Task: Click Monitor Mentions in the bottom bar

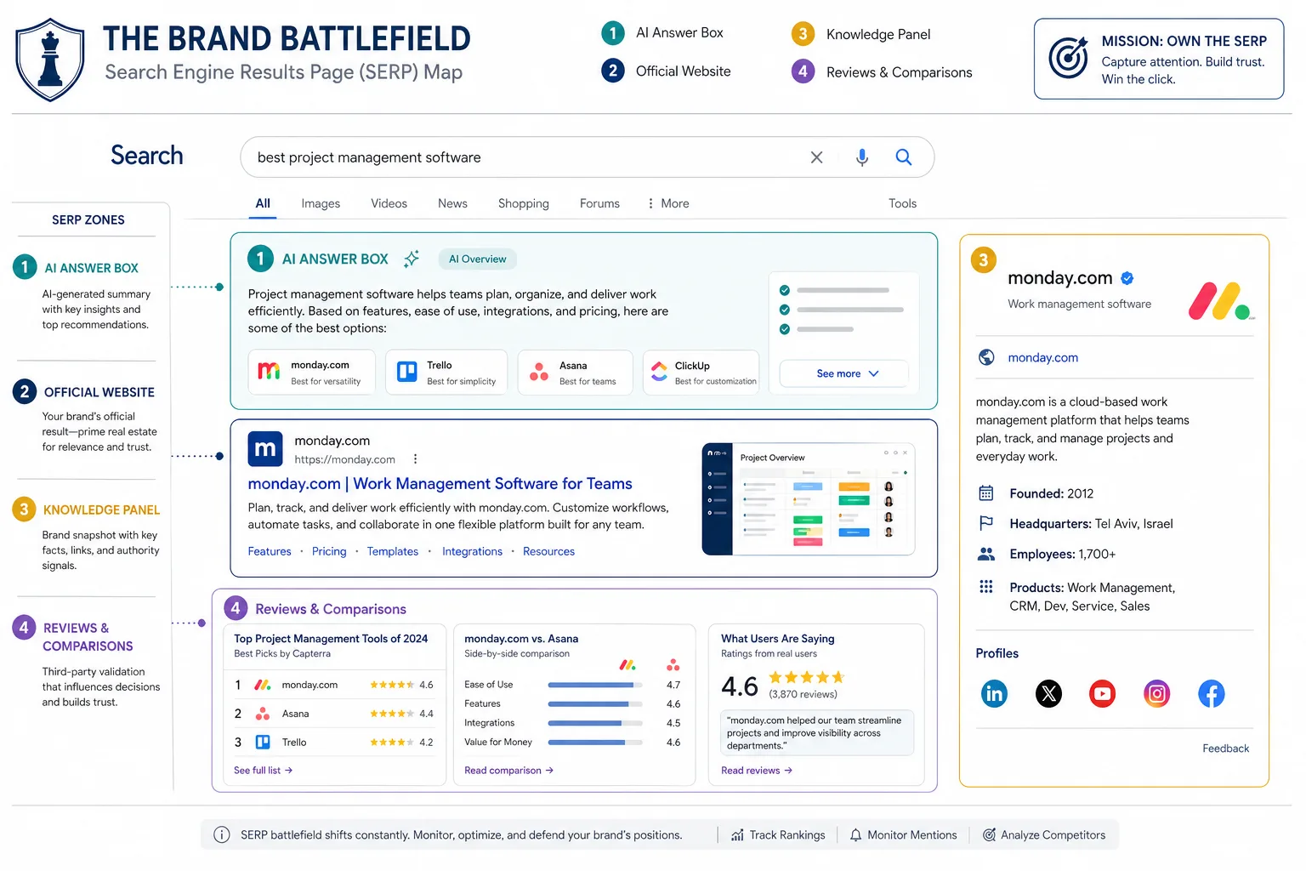Action: [903, 835]
